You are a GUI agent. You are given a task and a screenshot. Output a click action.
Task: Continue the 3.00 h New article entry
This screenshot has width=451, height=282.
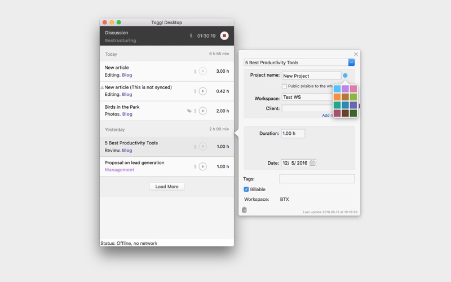tap(203, 71)
